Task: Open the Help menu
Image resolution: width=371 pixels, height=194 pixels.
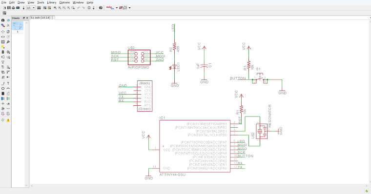Action: (90, 2)
